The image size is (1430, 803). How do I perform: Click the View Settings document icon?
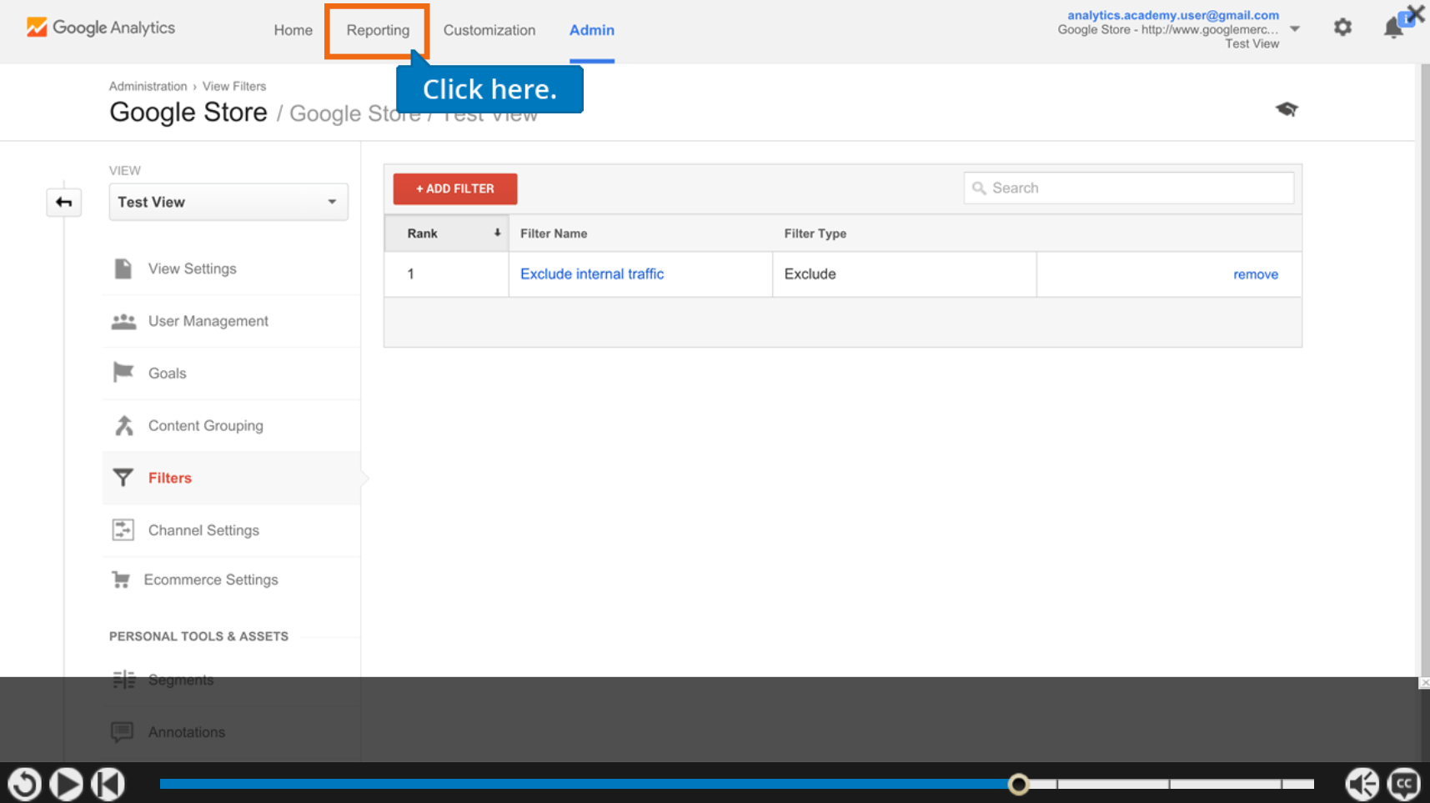pyautogui.click(x=123, y=269)
